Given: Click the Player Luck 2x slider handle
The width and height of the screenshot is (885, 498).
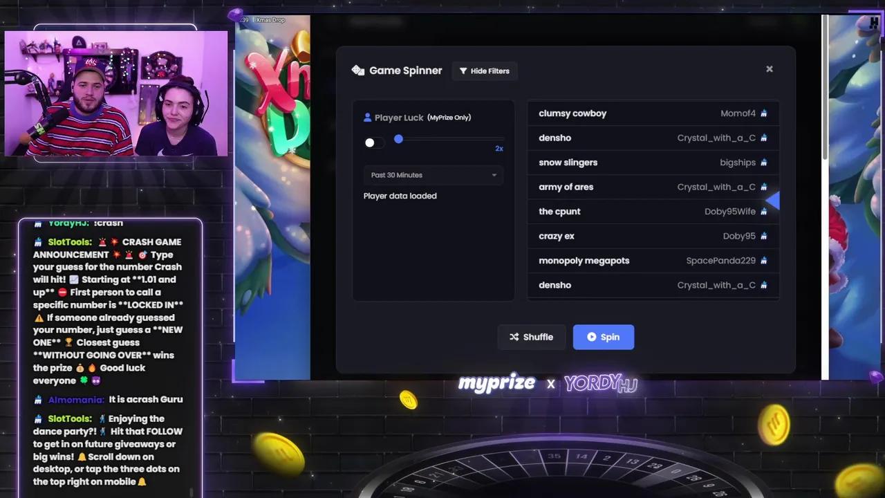Looking at the screenshot, I should coord(398,139).
